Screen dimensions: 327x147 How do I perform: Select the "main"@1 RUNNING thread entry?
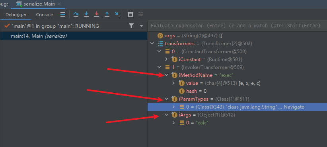click(x=55, y=26)
